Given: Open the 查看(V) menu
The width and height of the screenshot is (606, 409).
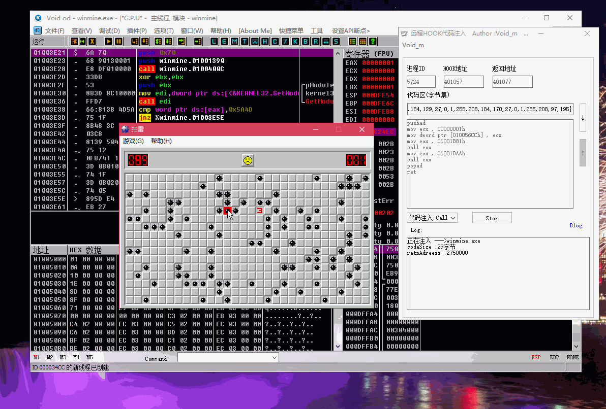Looking at the screenshot, I should 81,30.
